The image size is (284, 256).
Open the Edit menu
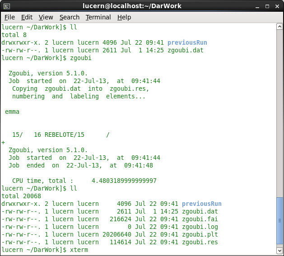27,17
